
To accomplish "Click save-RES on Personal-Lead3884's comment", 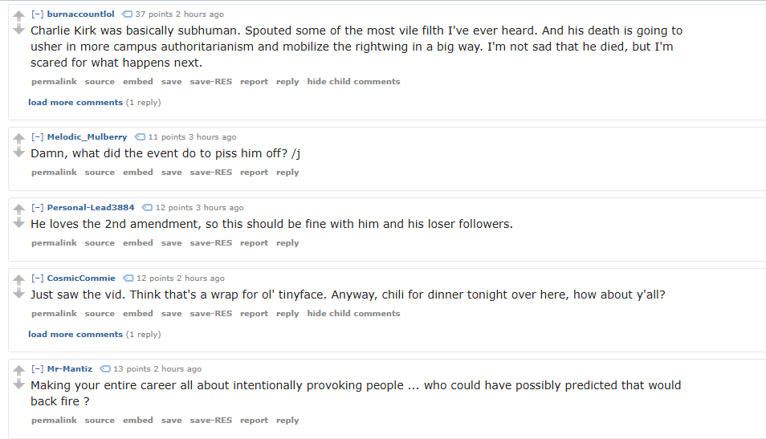I will tap(210, 243).
